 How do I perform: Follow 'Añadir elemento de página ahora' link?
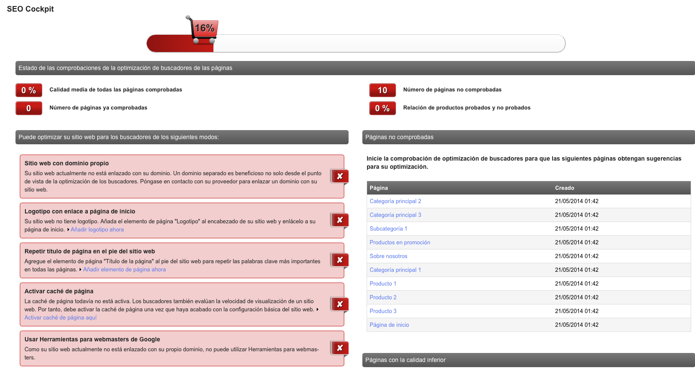(x=124, y=270)
